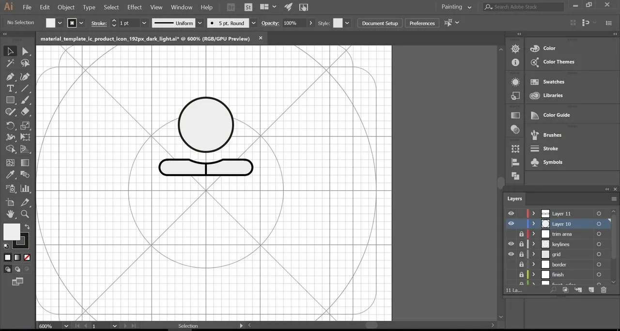Select the Paintbrush tool
The image size is (620, 331).
pos(25,100)
